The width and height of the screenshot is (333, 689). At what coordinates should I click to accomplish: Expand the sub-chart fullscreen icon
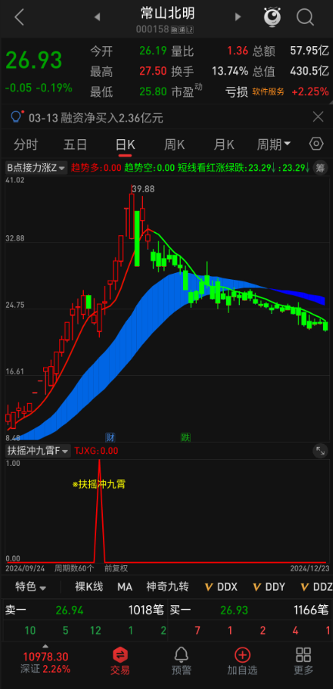click(x=320, y=451)
